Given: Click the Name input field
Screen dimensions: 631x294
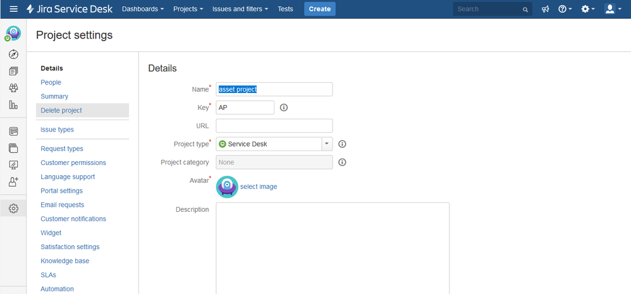Looking at the screenshot, I should pyautogui.click(x=274, y=89).
